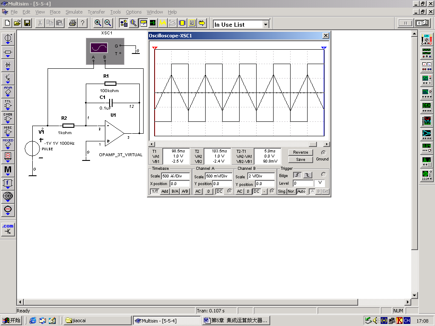Select the Multimeter instrument icon
Screen dimensions: 435x326
(427, 39)
